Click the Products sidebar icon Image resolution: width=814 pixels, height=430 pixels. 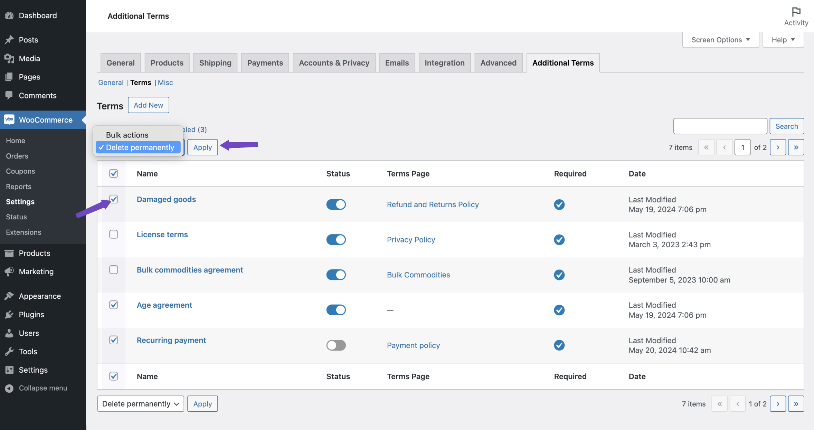point(9,253)
